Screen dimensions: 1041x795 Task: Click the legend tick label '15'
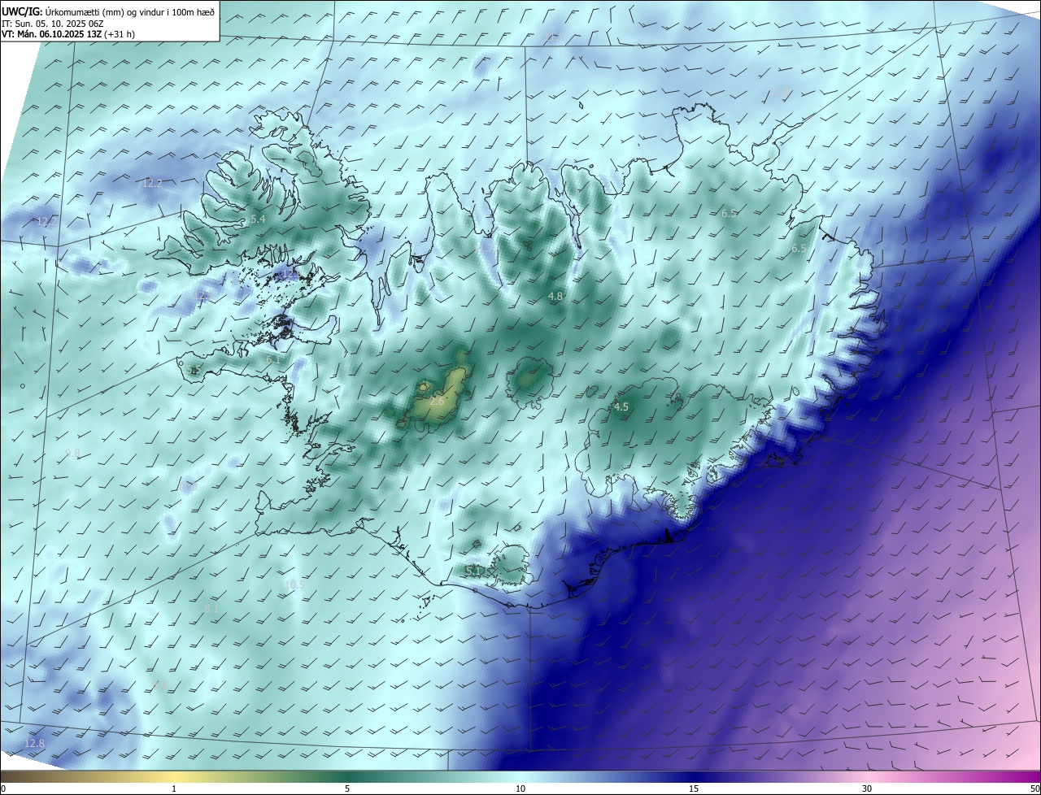click(x=694, y=788)
